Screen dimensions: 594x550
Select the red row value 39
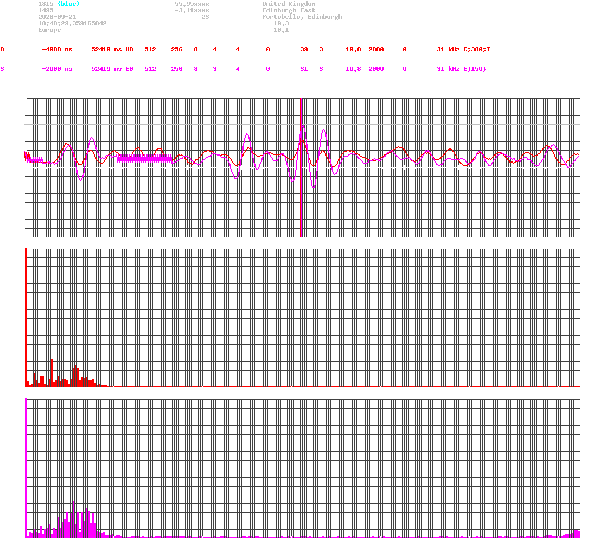(304, 50)
